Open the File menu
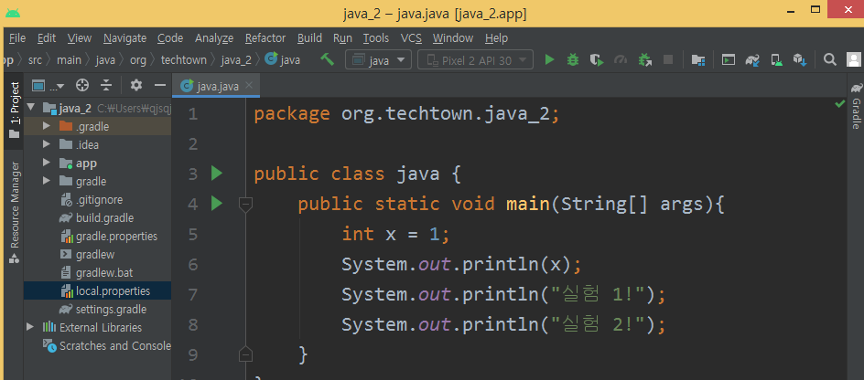This screenshot has height=380, width=864. coord(17,38)
